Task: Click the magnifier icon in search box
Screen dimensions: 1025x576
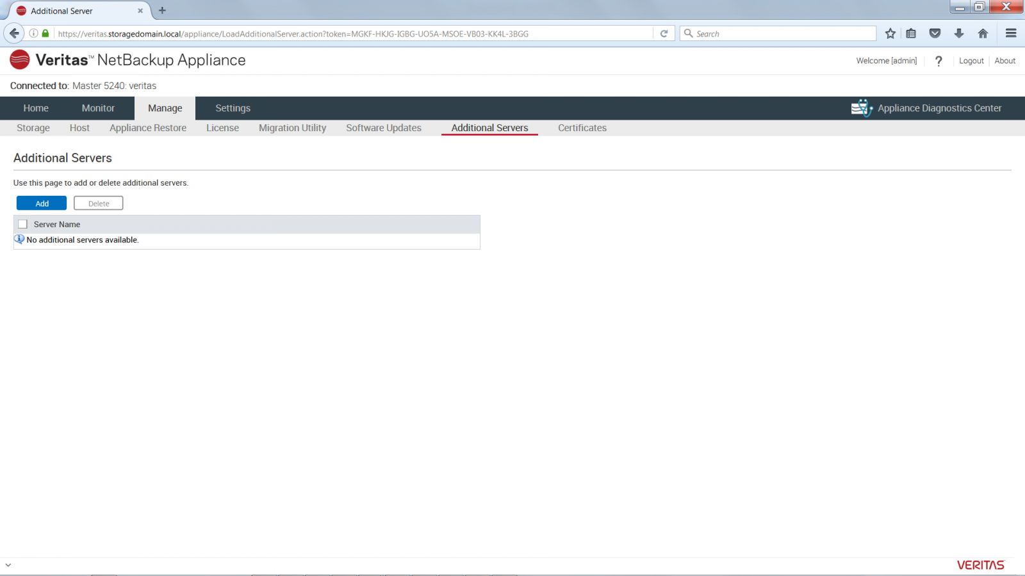Action: pyautogui.click(x=689, y=33)
